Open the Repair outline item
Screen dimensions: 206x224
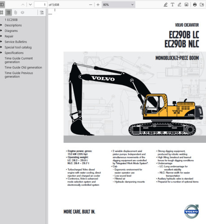pos(9,36)
